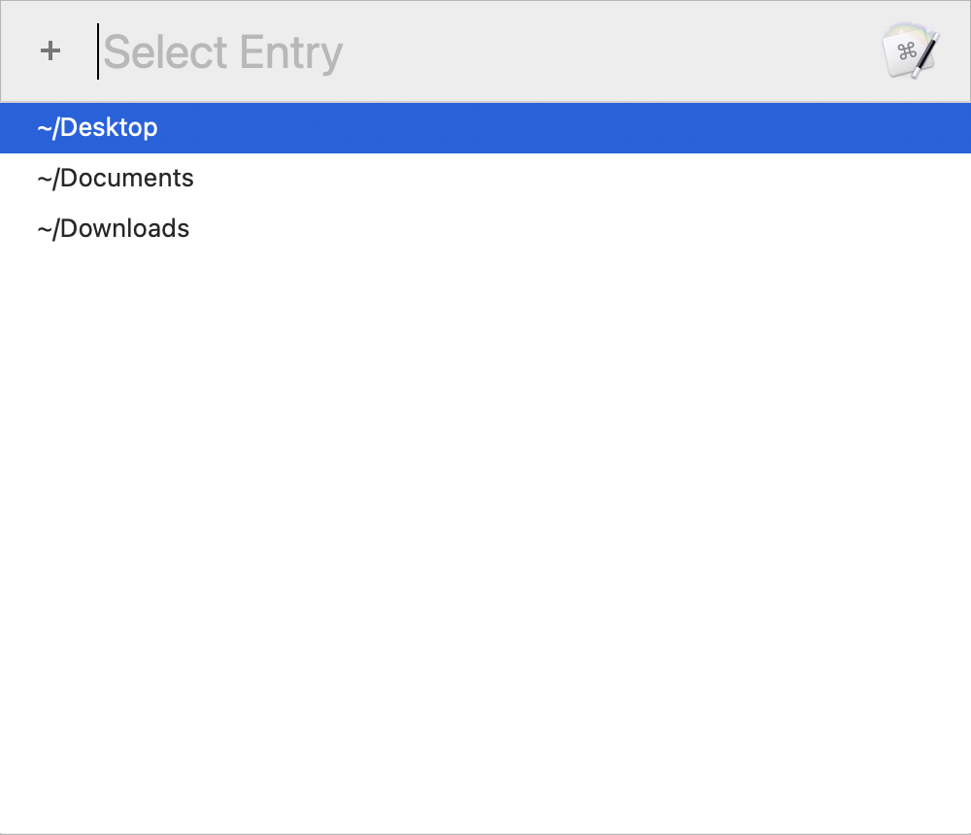The image size is (971, 835).
Task: Click the '+' symbol in the prompt header
Action: (x=50, y=50)
